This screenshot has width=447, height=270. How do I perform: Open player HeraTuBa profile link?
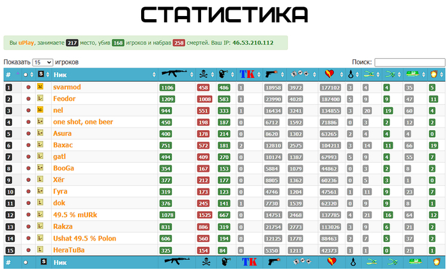tap(69, 250)
